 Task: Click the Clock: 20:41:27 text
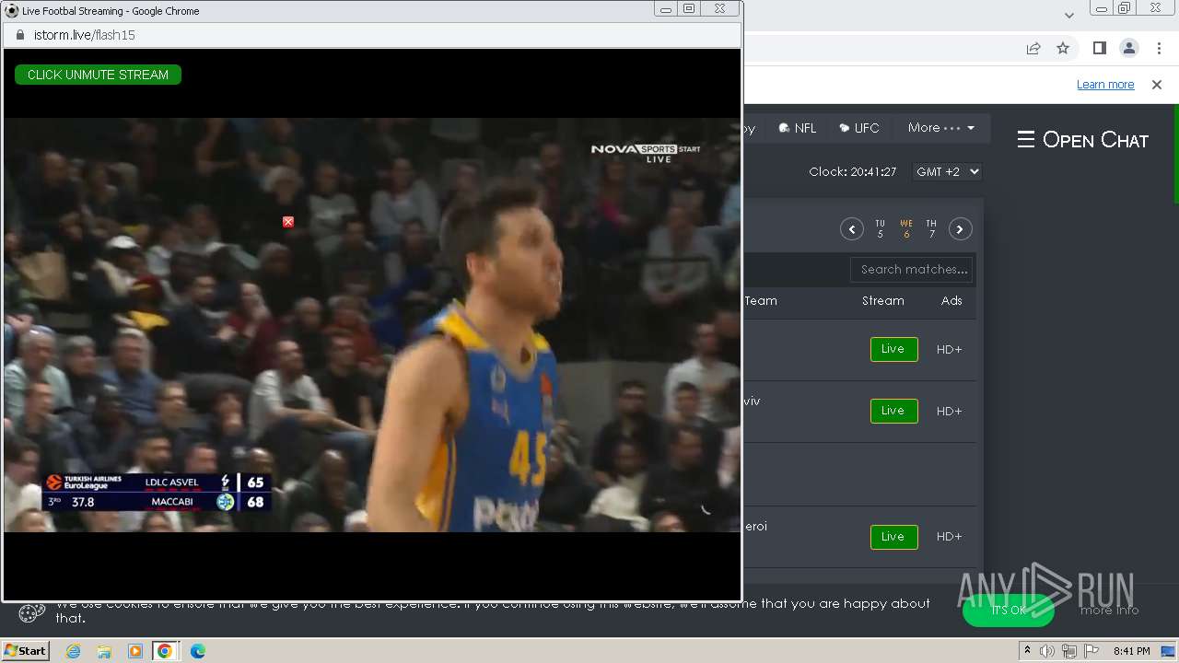[853, 172]
